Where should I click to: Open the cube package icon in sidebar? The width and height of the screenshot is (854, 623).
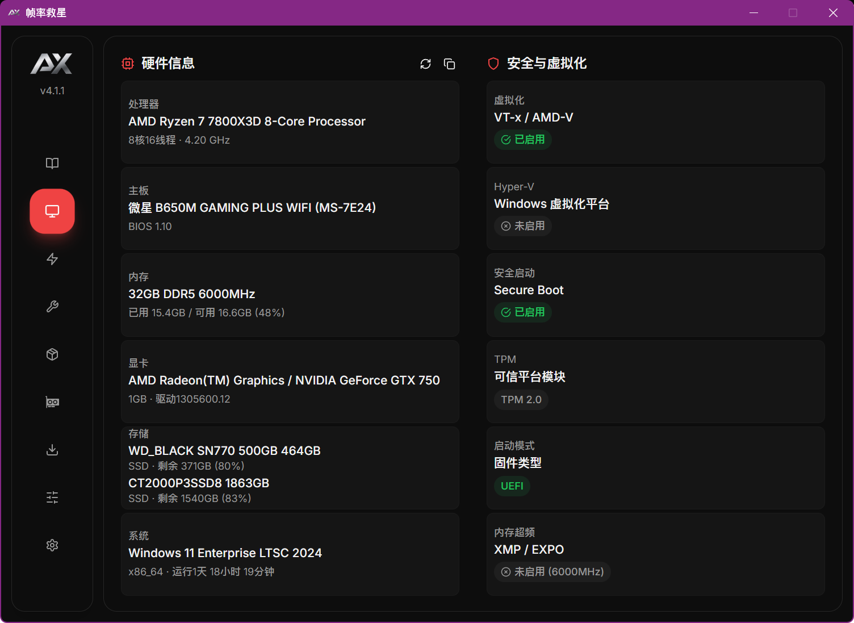pos(52,354)
